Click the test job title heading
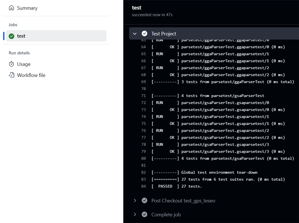 coord(136,8)
